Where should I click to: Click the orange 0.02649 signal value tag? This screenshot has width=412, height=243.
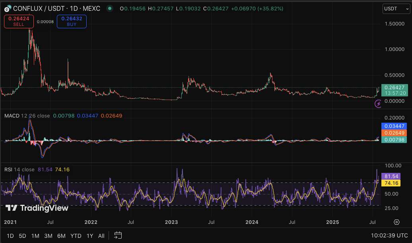coord(394,133)
